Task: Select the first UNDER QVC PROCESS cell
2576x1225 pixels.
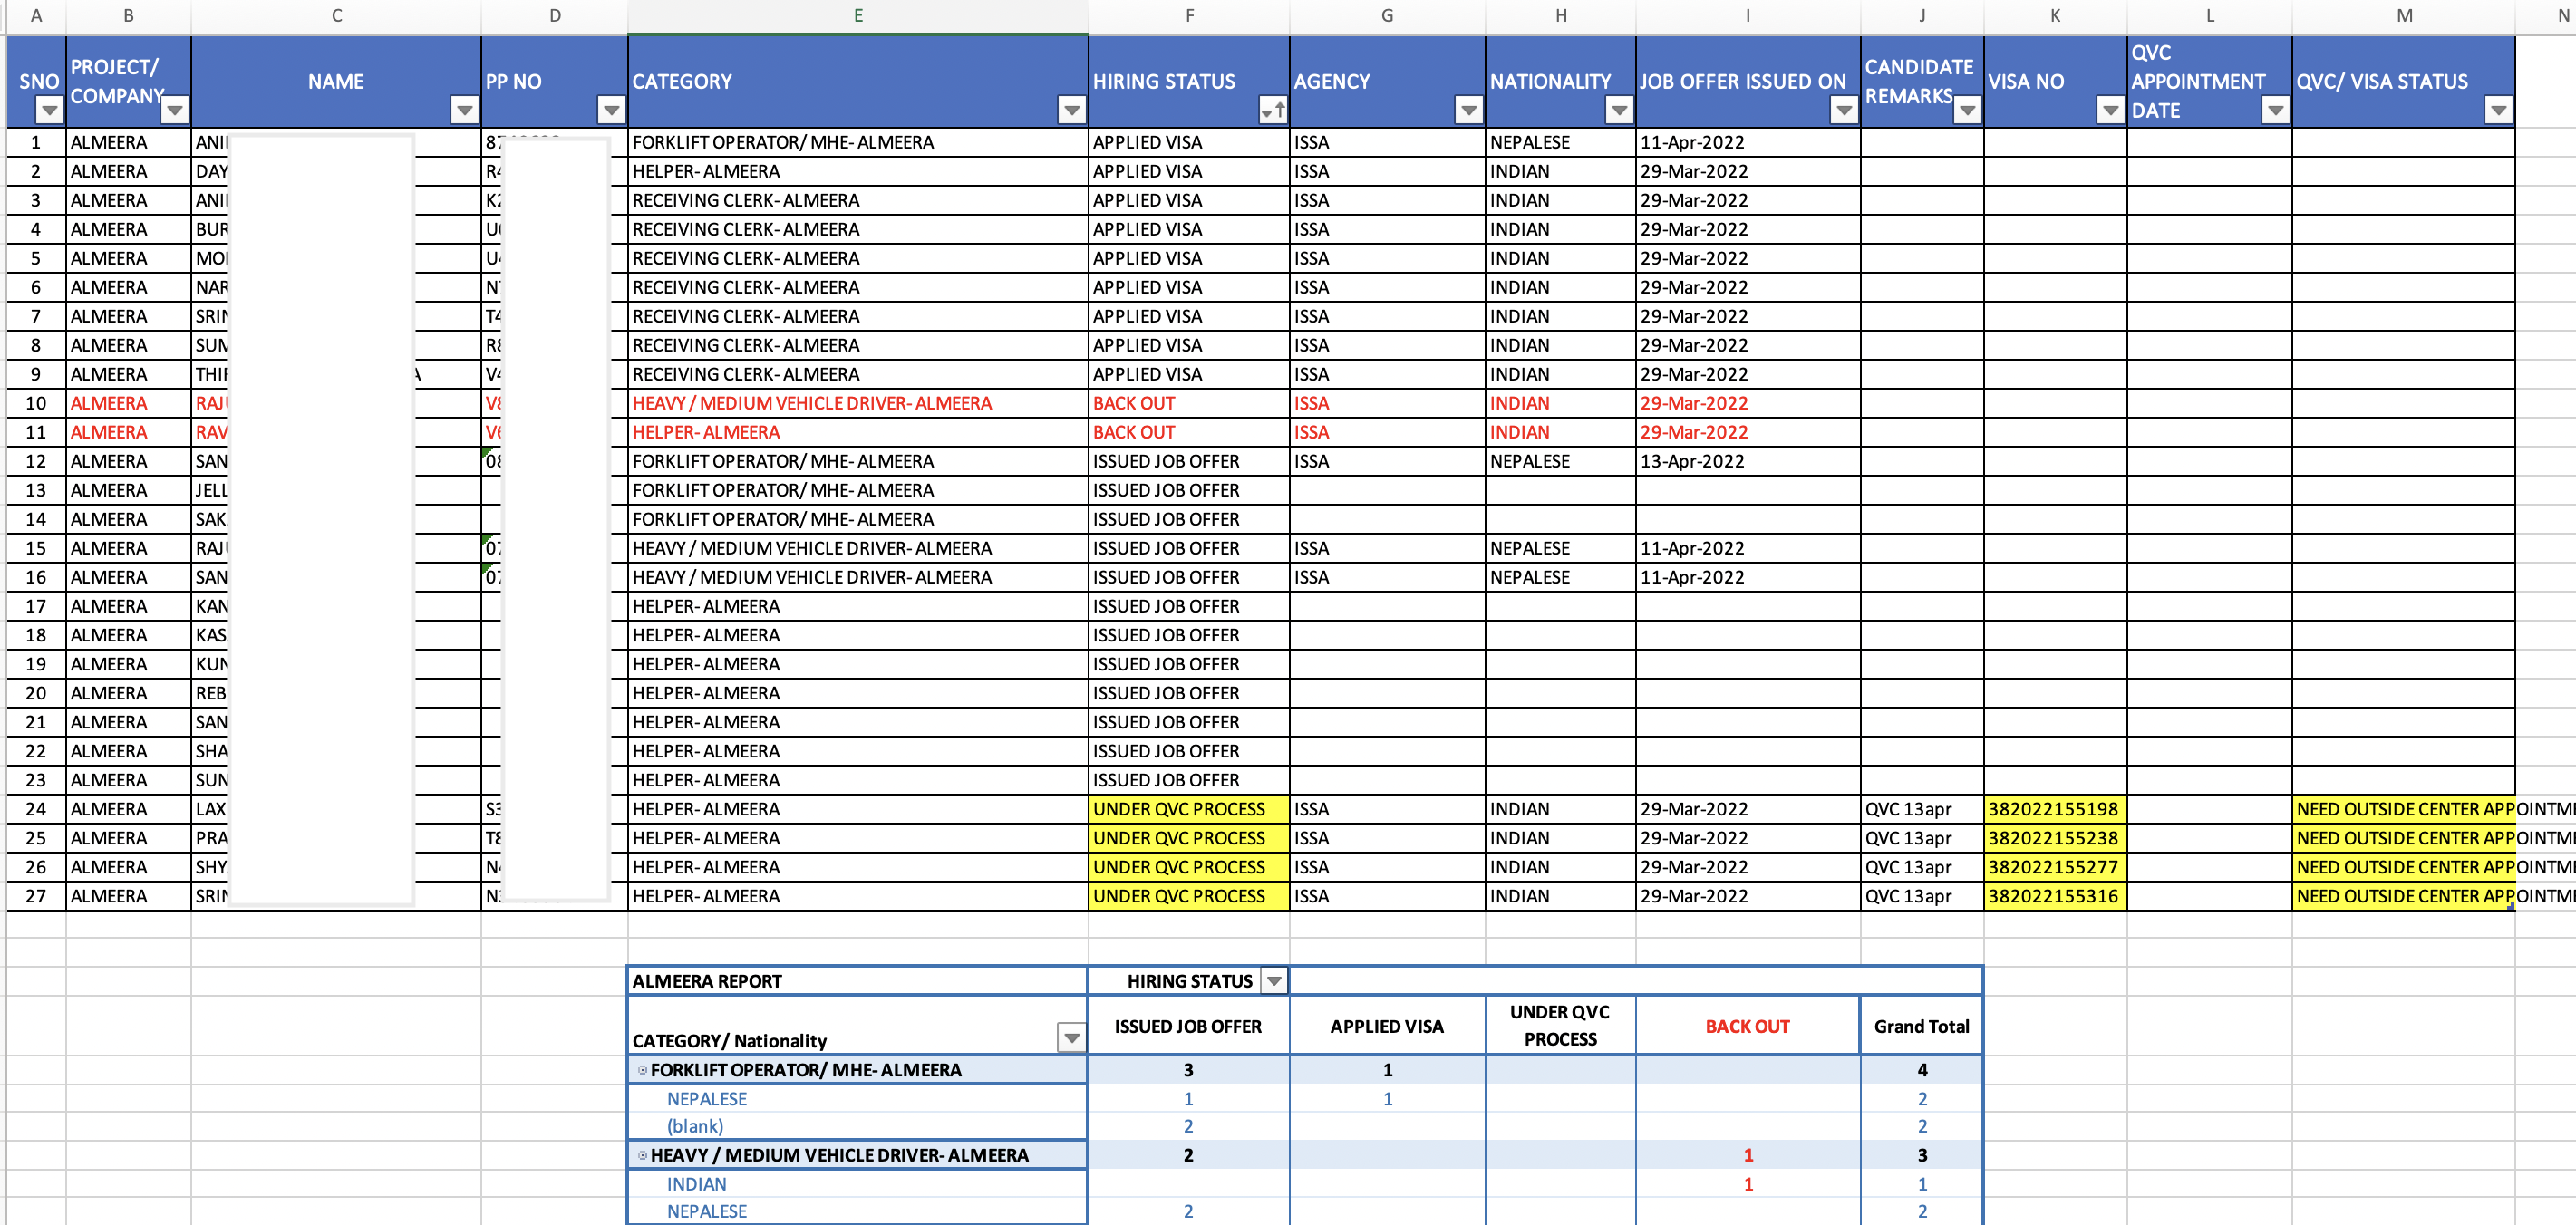Action: (1188, 809)
